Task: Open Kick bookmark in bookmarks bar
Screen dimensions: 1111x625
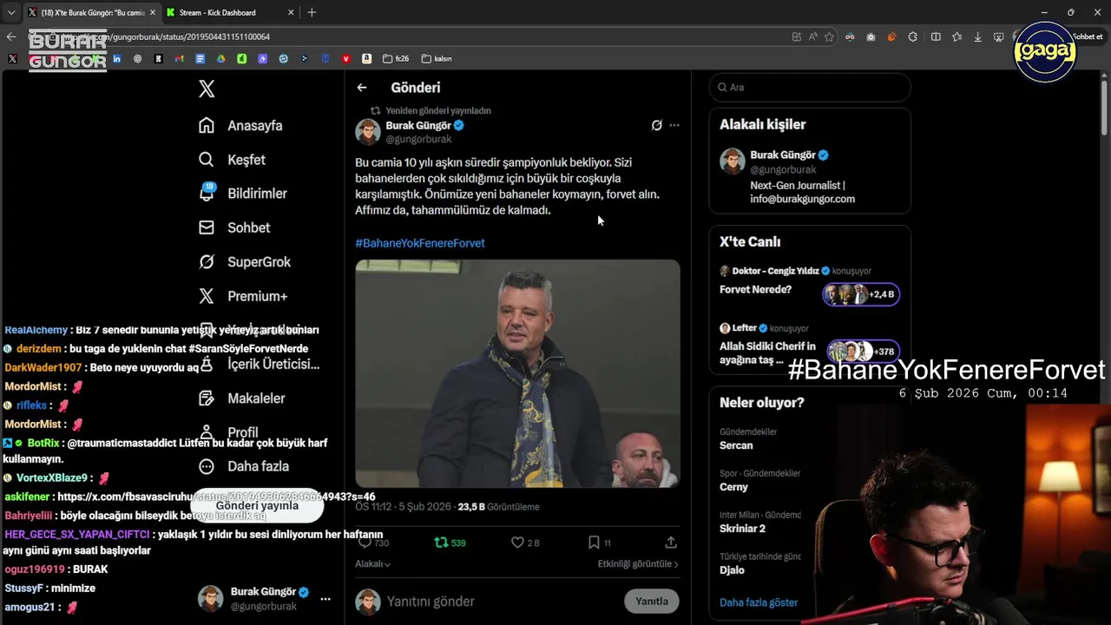Action: tap(158, 59)
